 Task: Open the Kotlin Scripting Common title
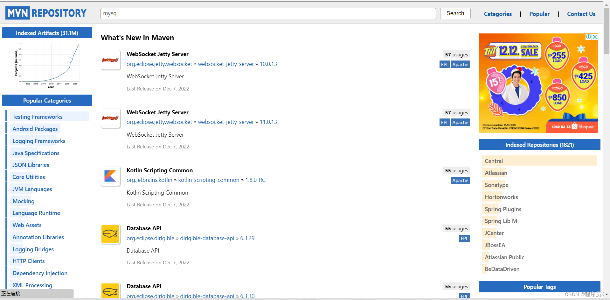pyautogui.click(x=160, y=170)
